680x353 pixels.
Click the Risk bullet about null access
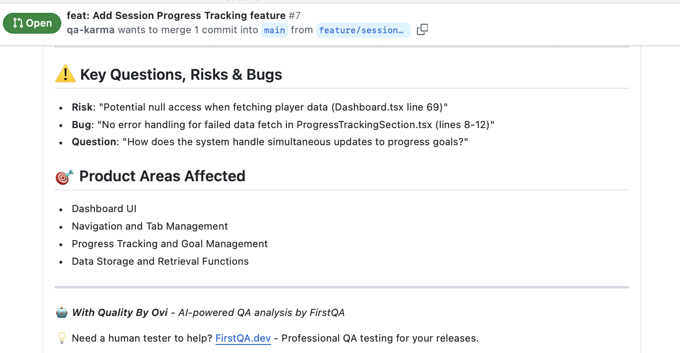(260, 107)
